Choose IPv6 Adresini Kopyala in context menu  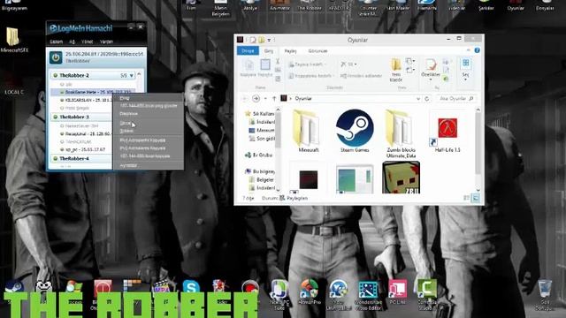click(x=142, y=148)
